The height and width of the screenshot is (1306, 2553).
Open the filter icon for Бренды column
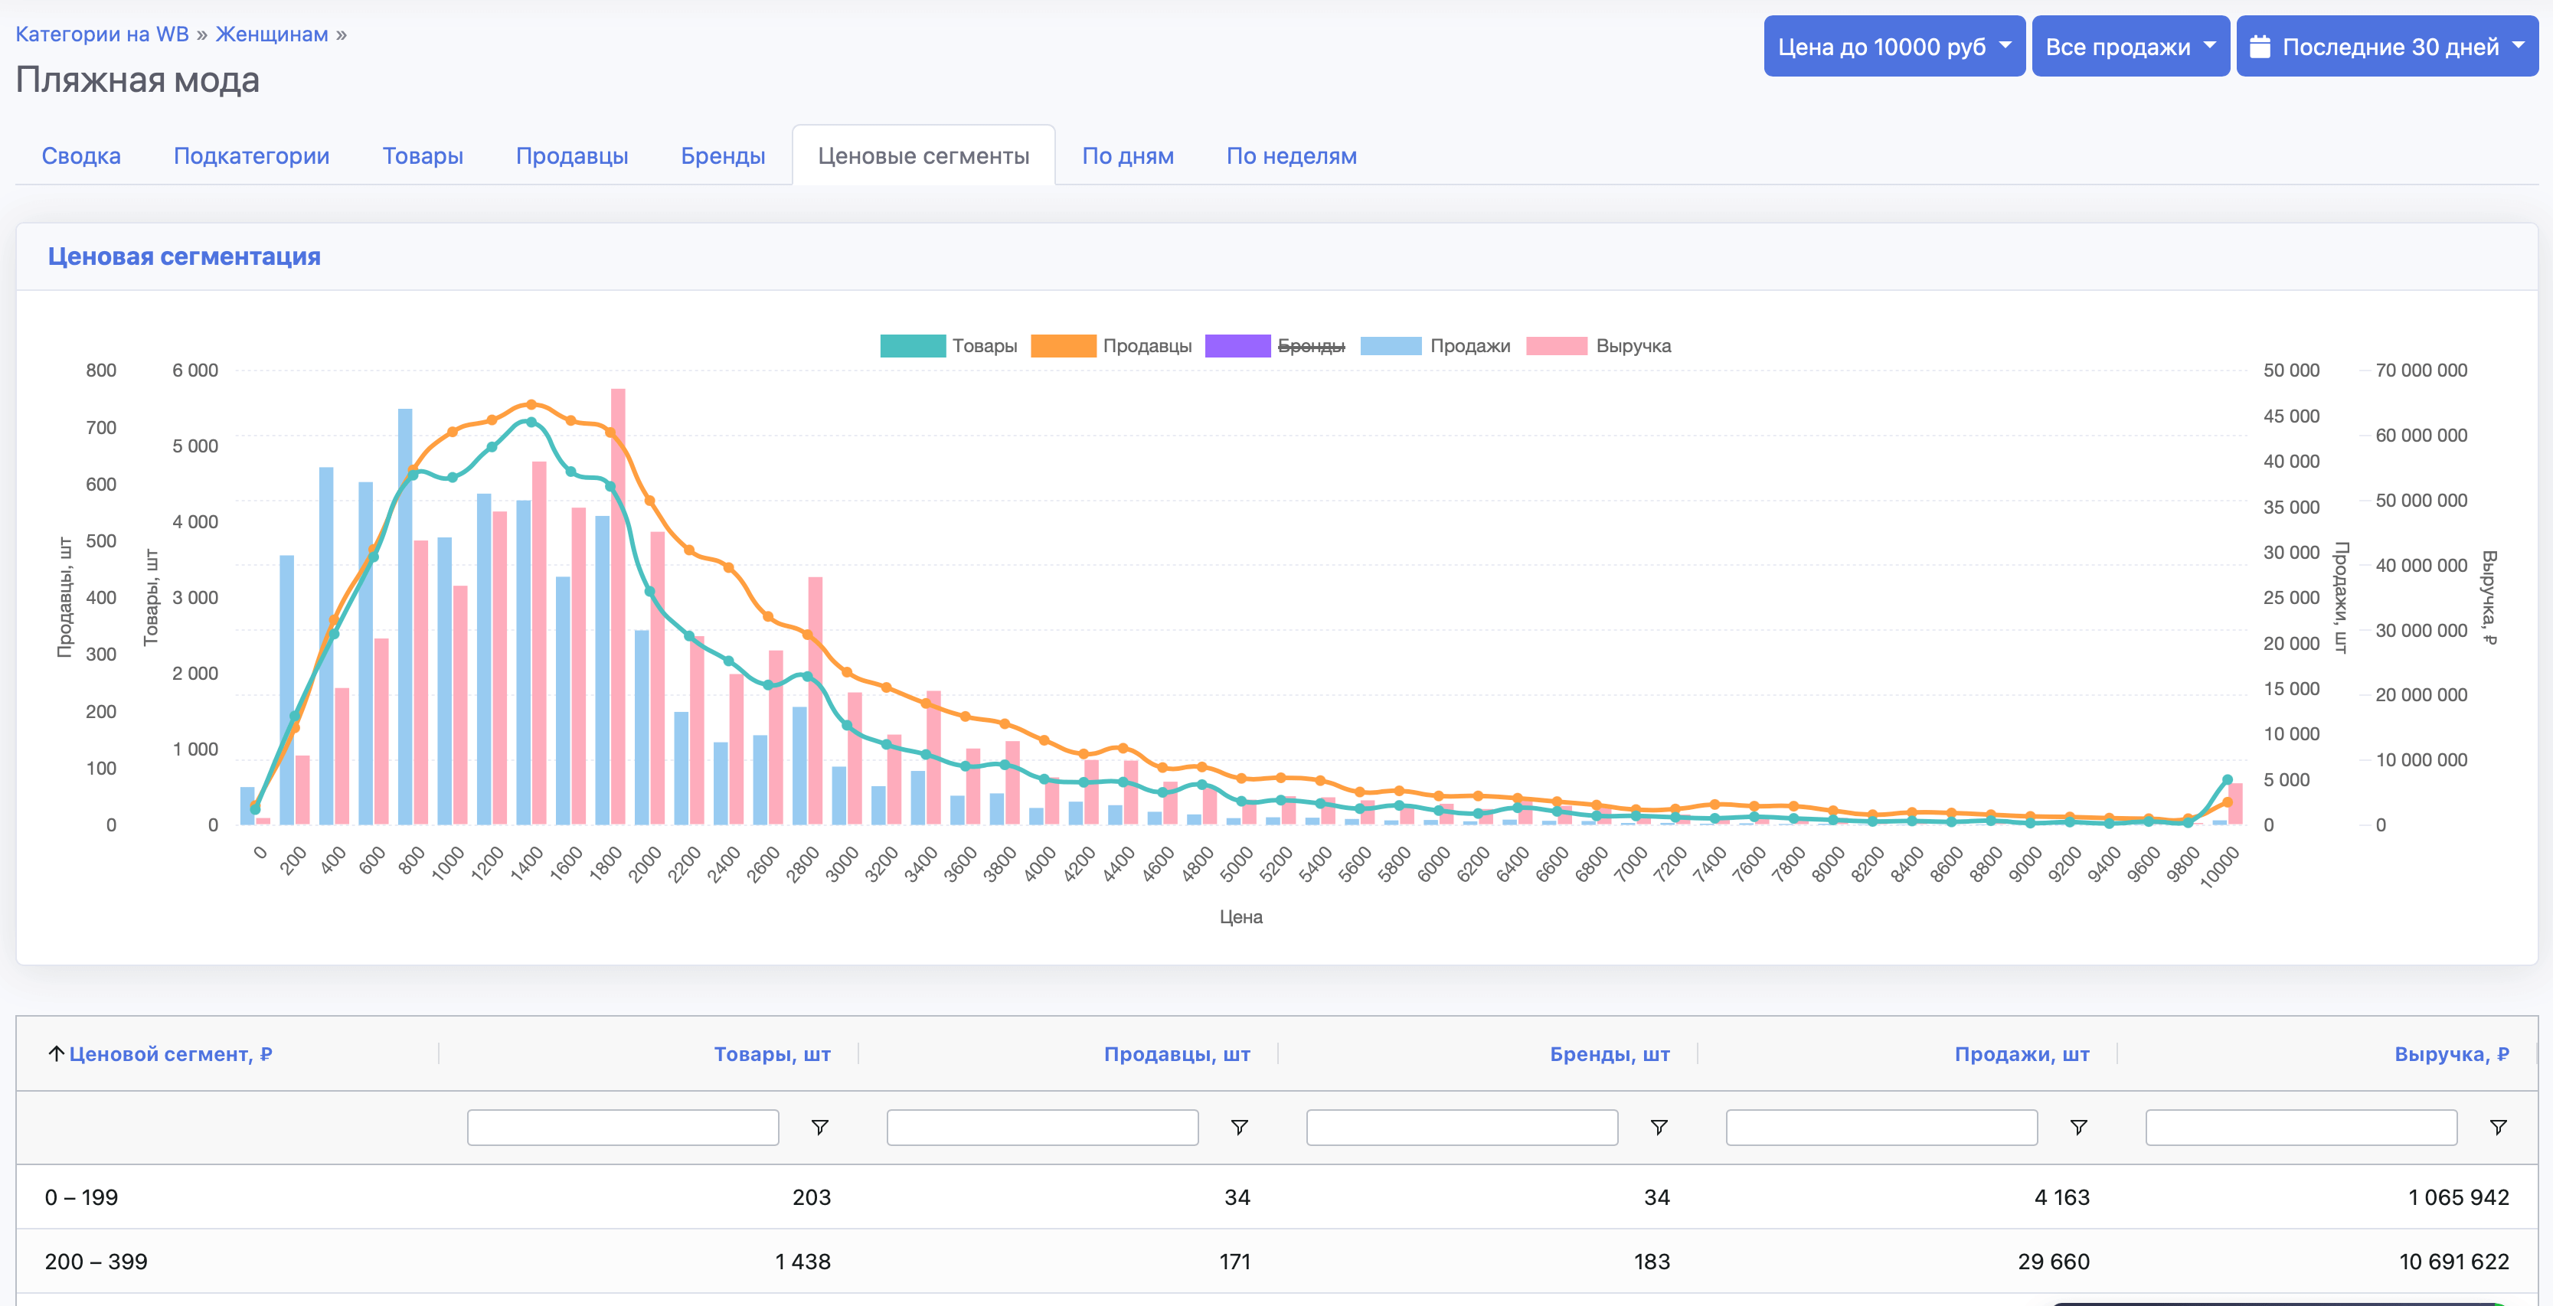tap(1658, 1128)
